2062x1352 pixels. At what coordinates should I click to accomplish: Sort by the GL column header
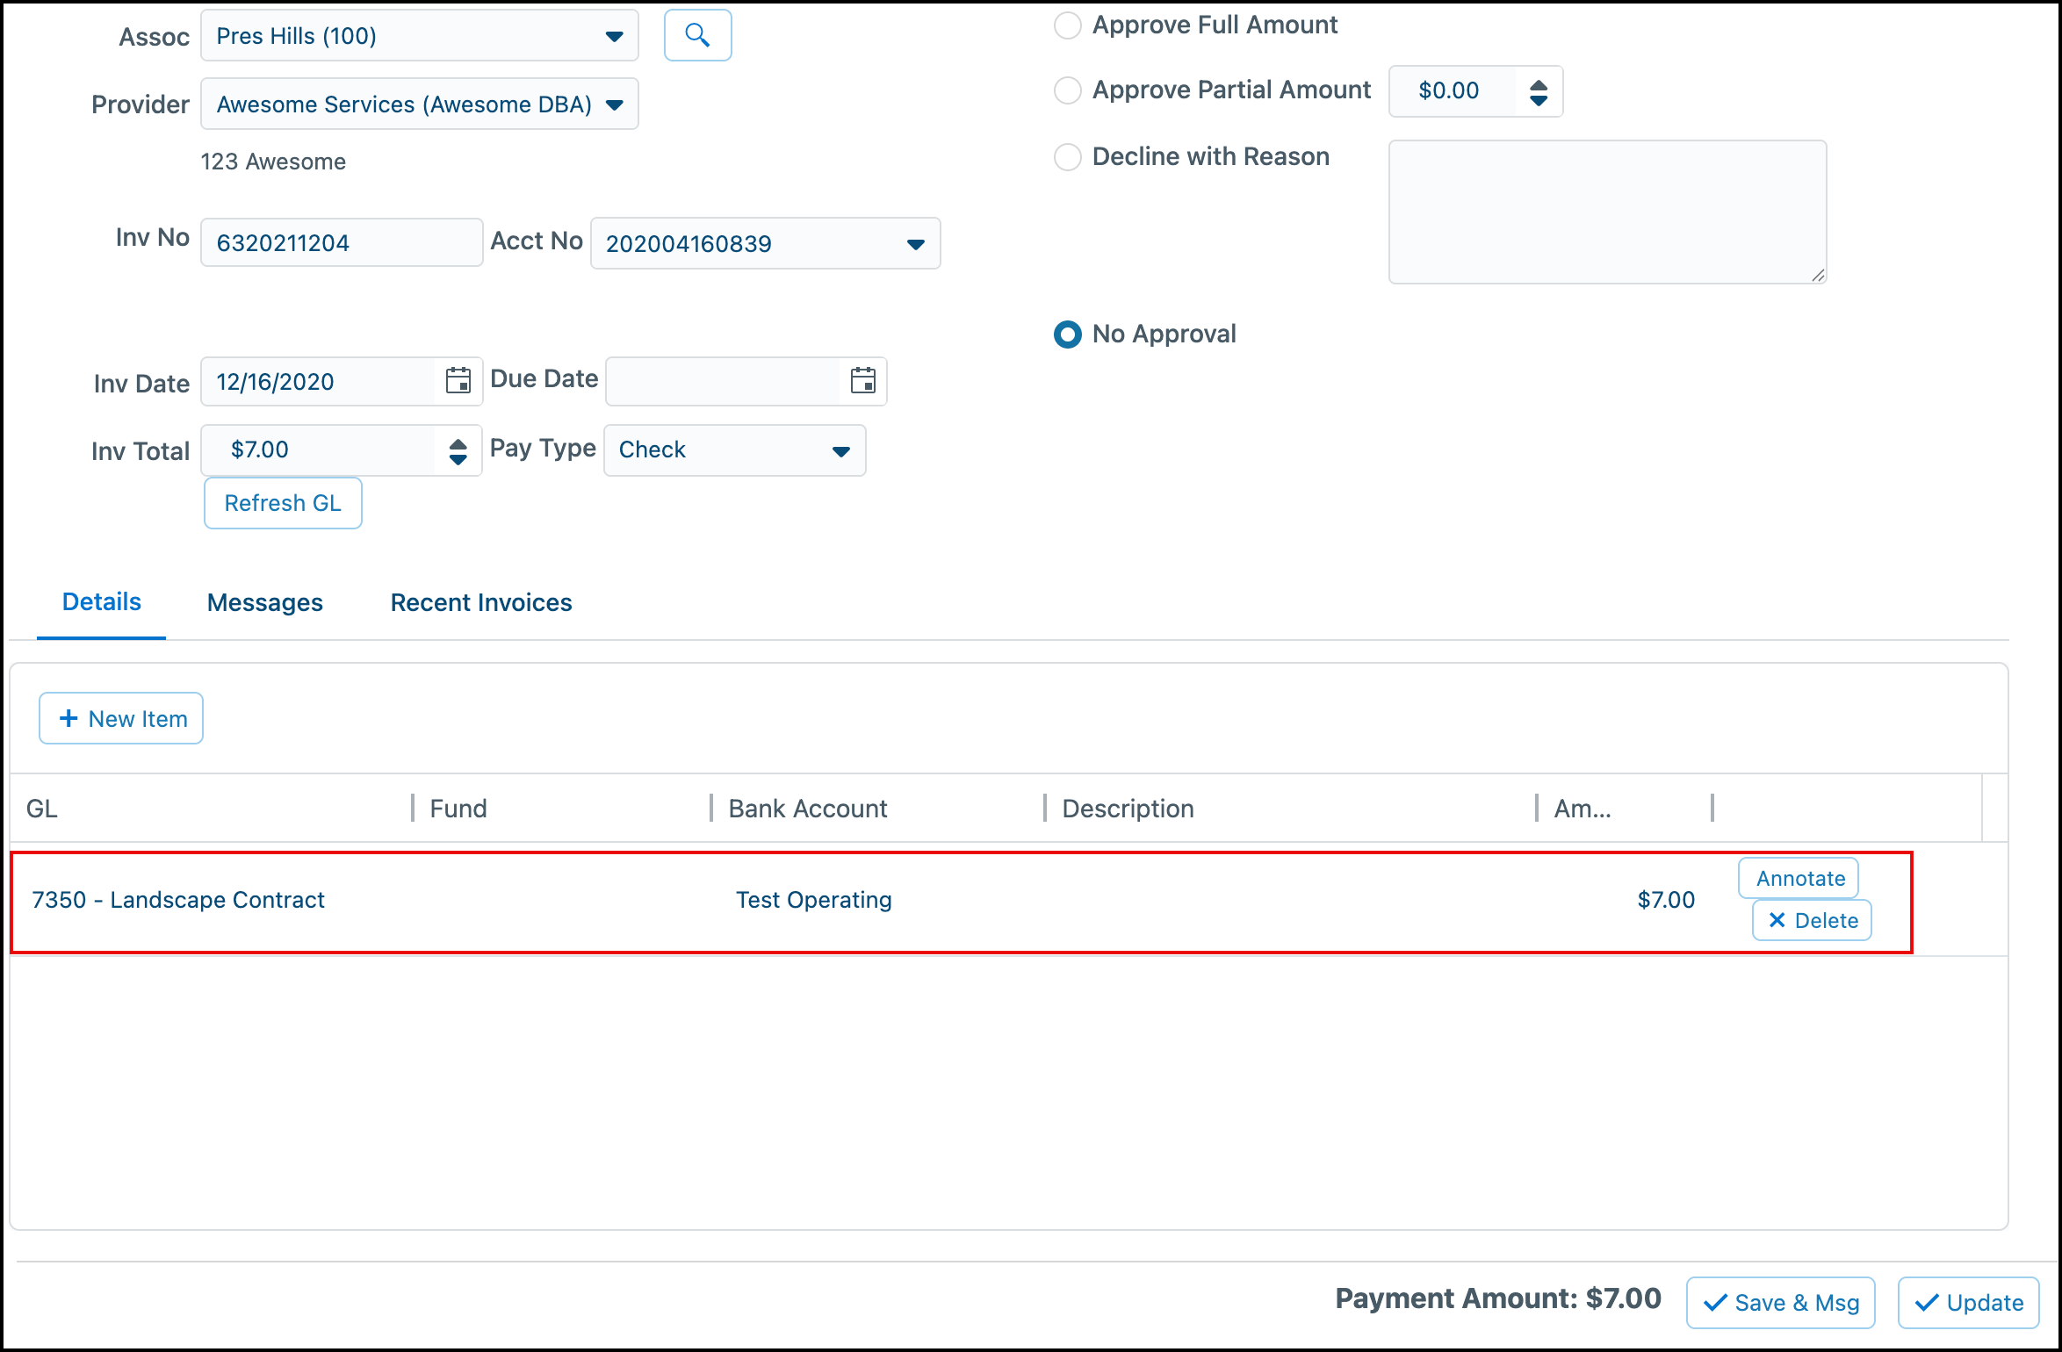[211, 808]
